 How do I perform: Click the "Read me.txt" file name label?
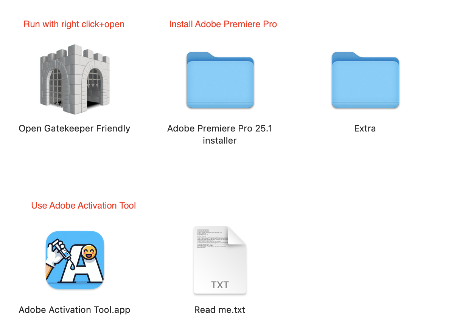pos(220,310)
